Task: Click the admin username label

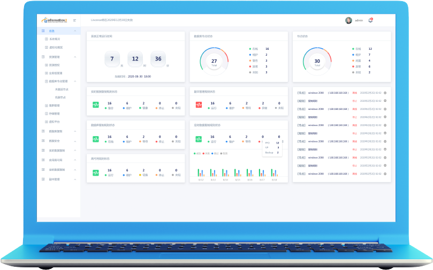Action: click(359, 20)
